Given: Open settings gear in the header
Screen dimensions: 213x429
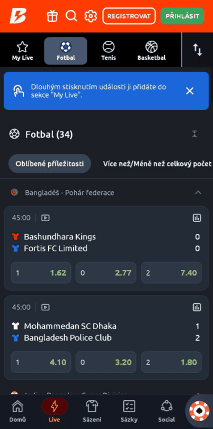Looking at the screenshot, I should pyautogui.click(x=91, y=16).
